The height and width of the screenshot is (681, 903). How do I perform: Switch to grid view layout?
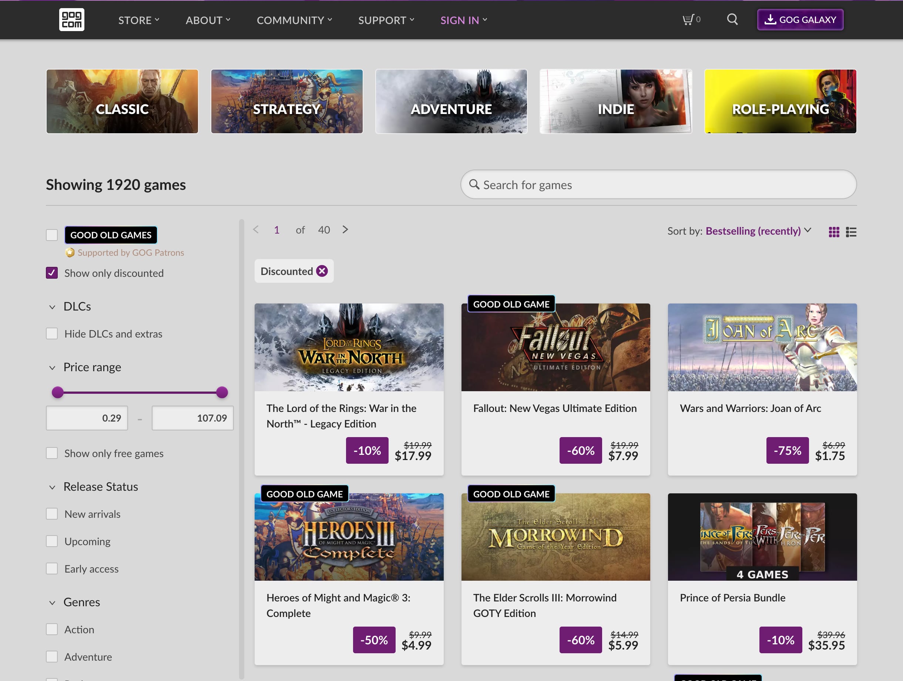pyautogui.click(x=833, y=232)
